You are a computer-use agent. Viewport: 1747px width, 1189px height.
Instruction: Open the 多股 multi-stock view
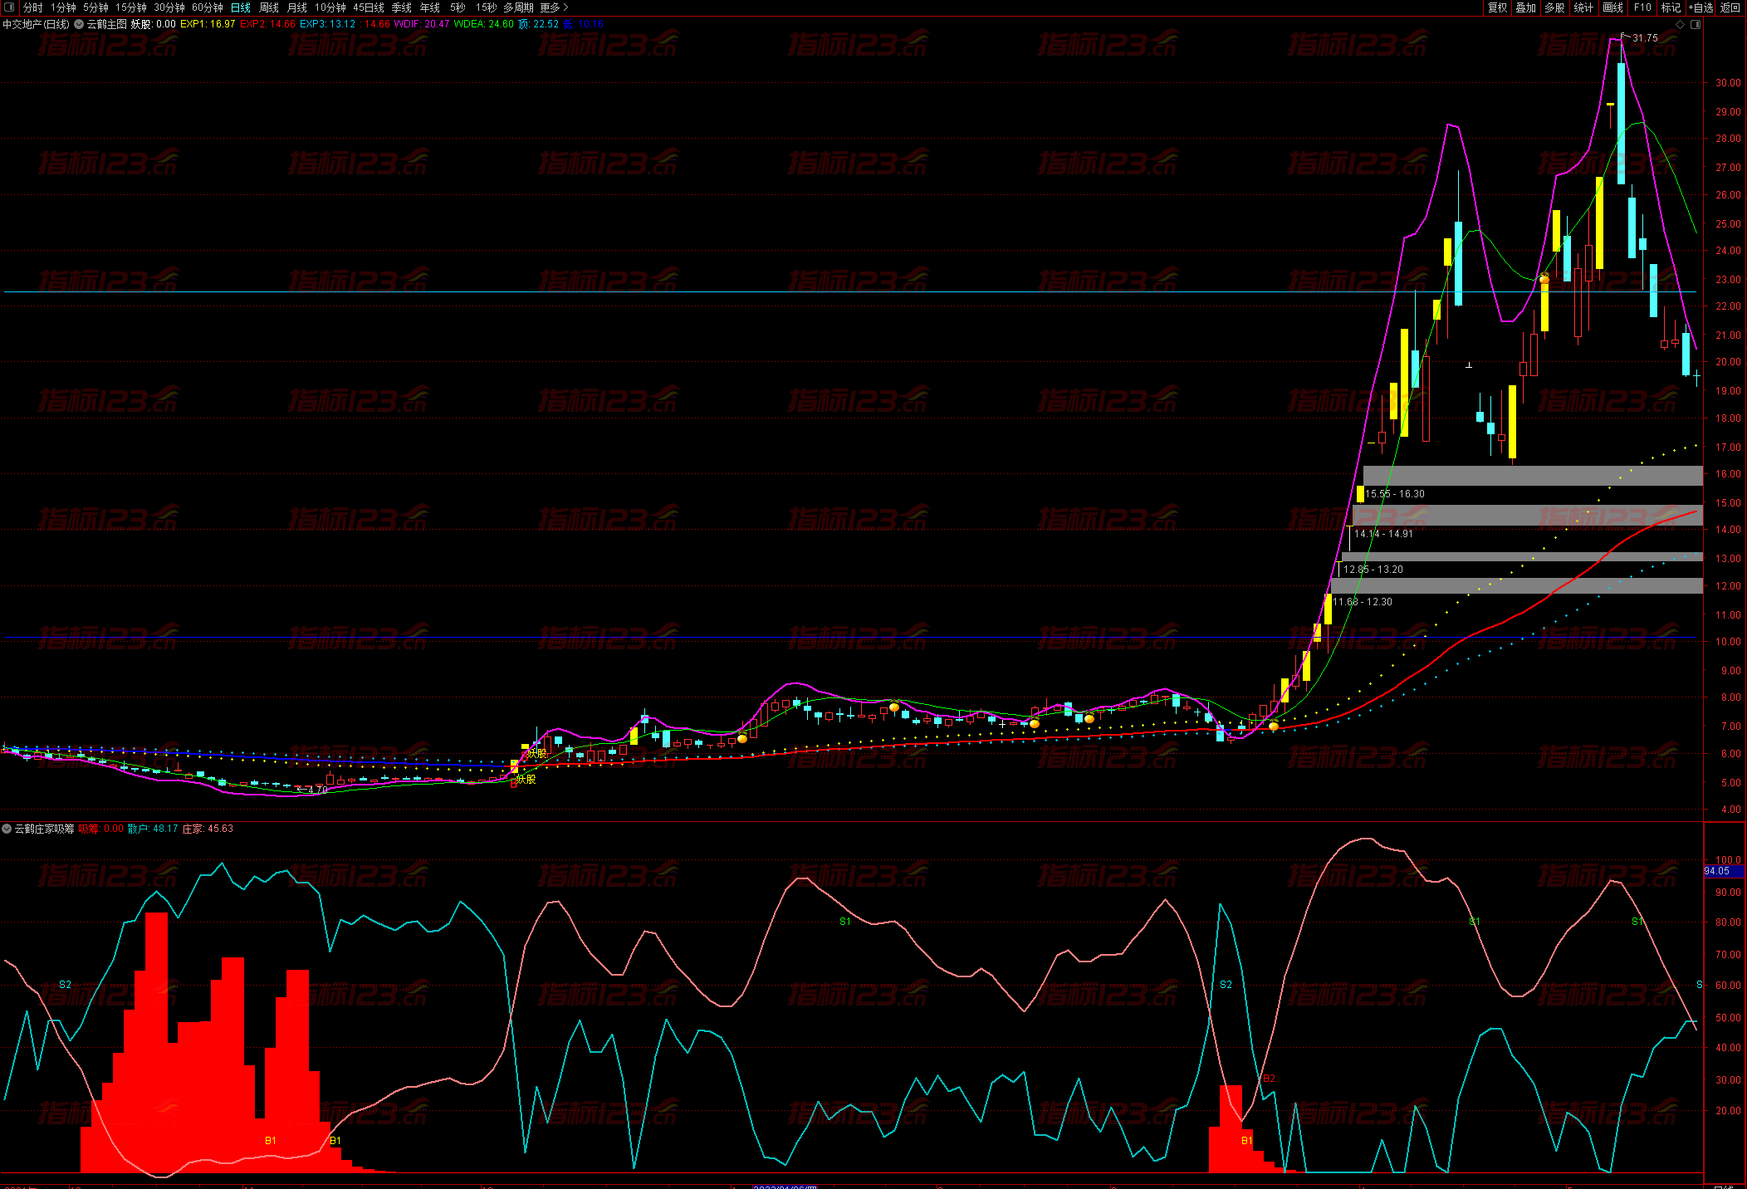[x=1555, y=7]
